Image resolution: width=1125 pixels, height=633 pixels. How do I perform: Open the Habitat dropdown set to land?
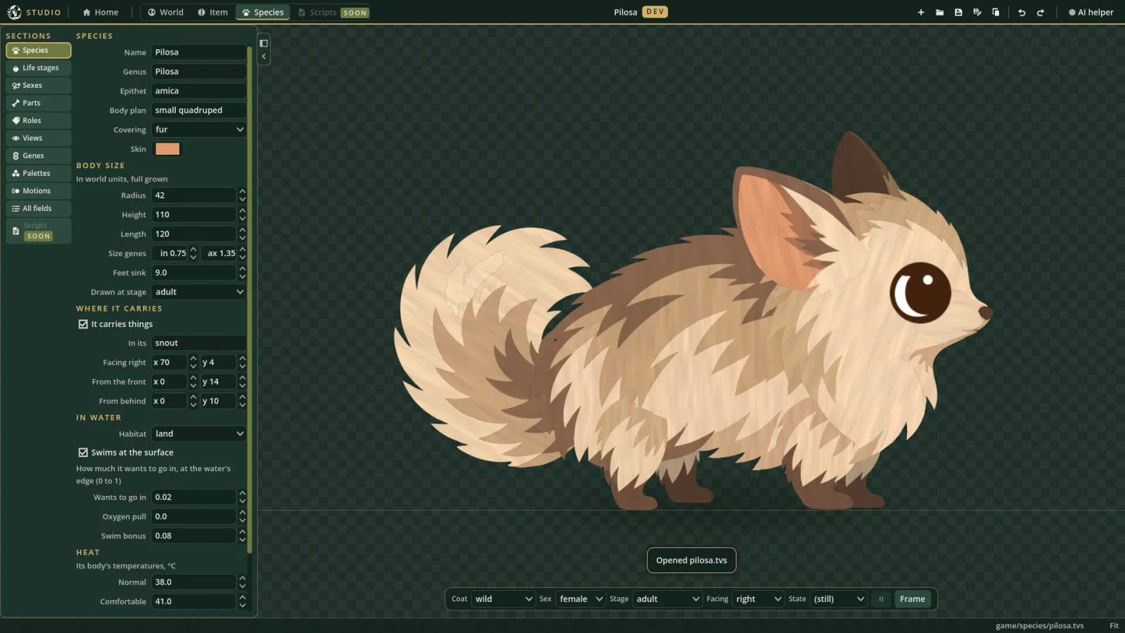(199, 434)
